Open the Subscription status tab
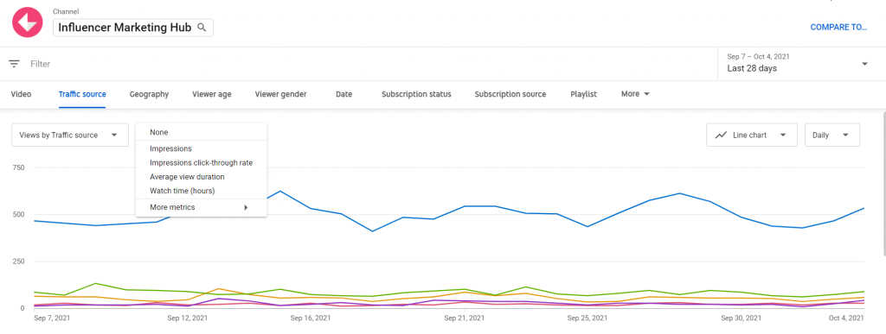Image resolution: width=886 pixels, height=334 pixels. pyautogui.click(x=416, y=94)
